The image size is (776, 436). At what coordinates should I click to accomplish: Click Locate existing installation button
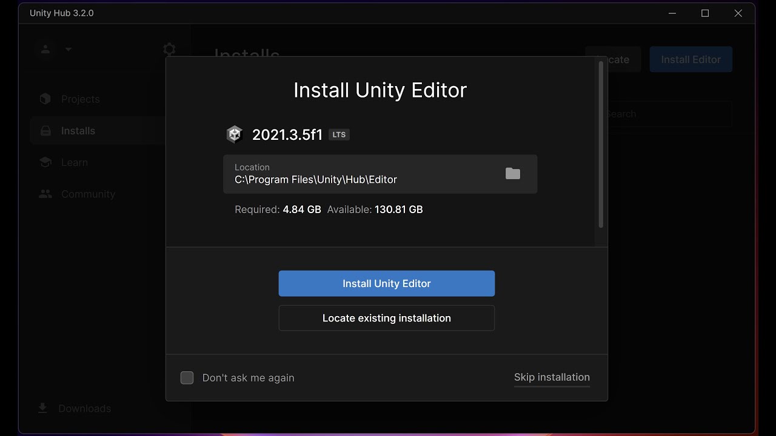click(386, 318)
